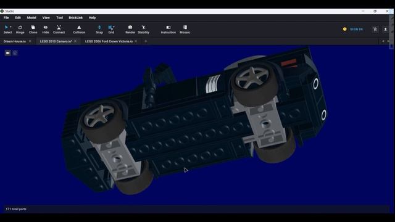Open the Tool menu
This screenshot has height=222, width=395.
point(60,18)
